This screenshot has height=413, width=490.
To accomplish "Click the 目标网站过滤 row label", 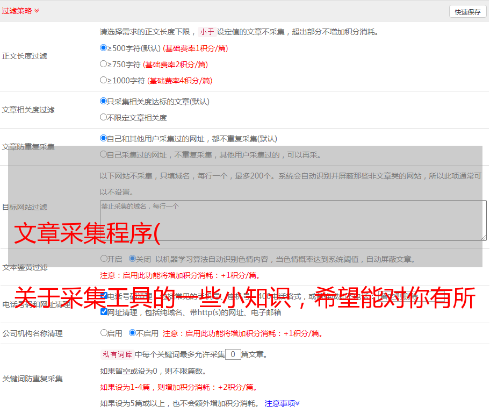I will pyautogui.click(x=24, y=207).
